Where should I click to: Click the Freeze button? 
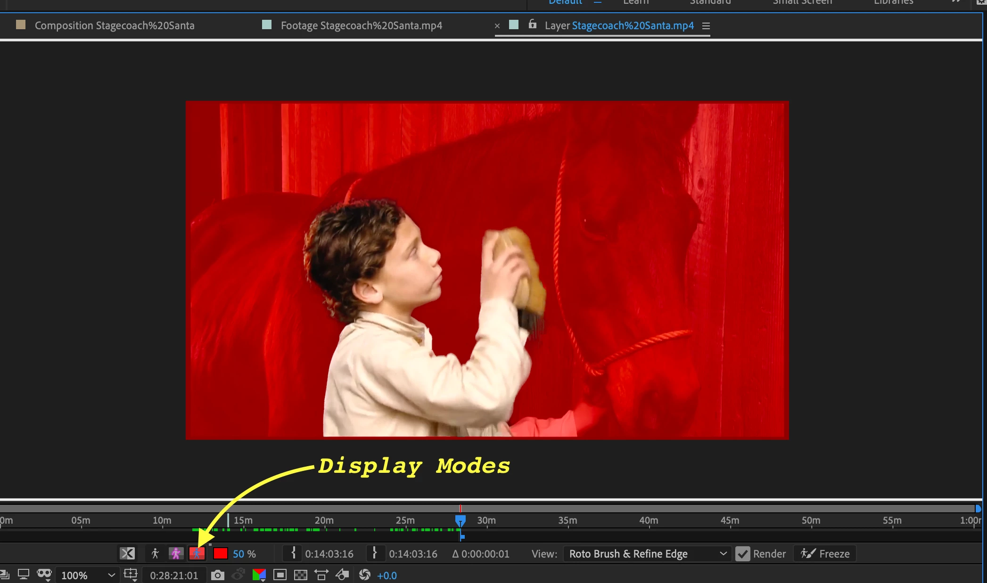(x=825, y=554)
